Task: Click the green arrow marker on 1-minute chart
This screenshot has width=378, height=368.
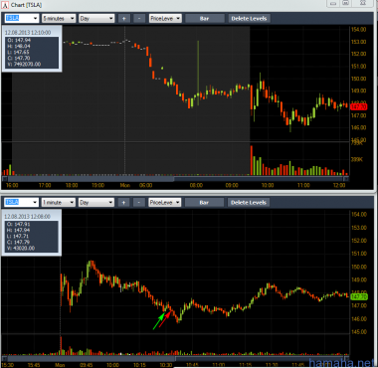Action: (159, 321)
